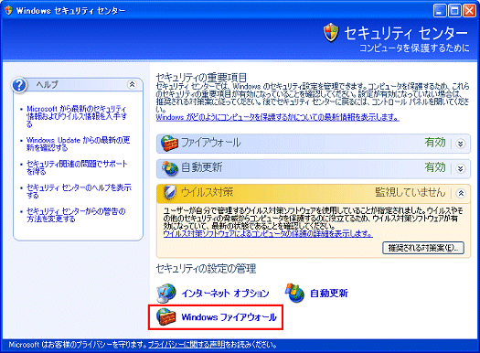
Task: Open the プライバシーに関する声明 link in footer
Action: pyautogui.click(x=187, y=345)
